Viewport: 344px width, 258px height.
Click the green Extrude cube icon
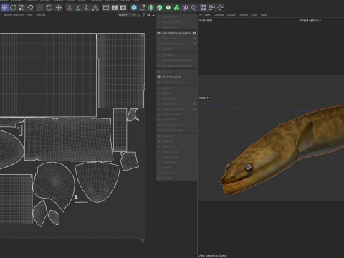(160, 8)
